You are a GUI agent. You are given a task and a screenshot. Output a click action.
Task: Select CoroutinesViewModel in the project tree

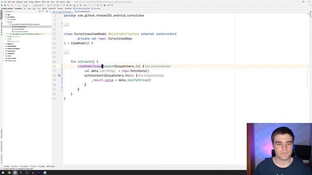pyautogui.click(x=21, y=32)
